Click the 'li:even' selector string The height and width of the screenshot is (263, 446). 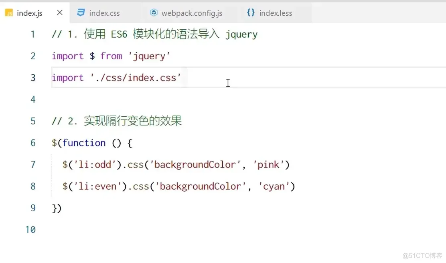point(97,186)
